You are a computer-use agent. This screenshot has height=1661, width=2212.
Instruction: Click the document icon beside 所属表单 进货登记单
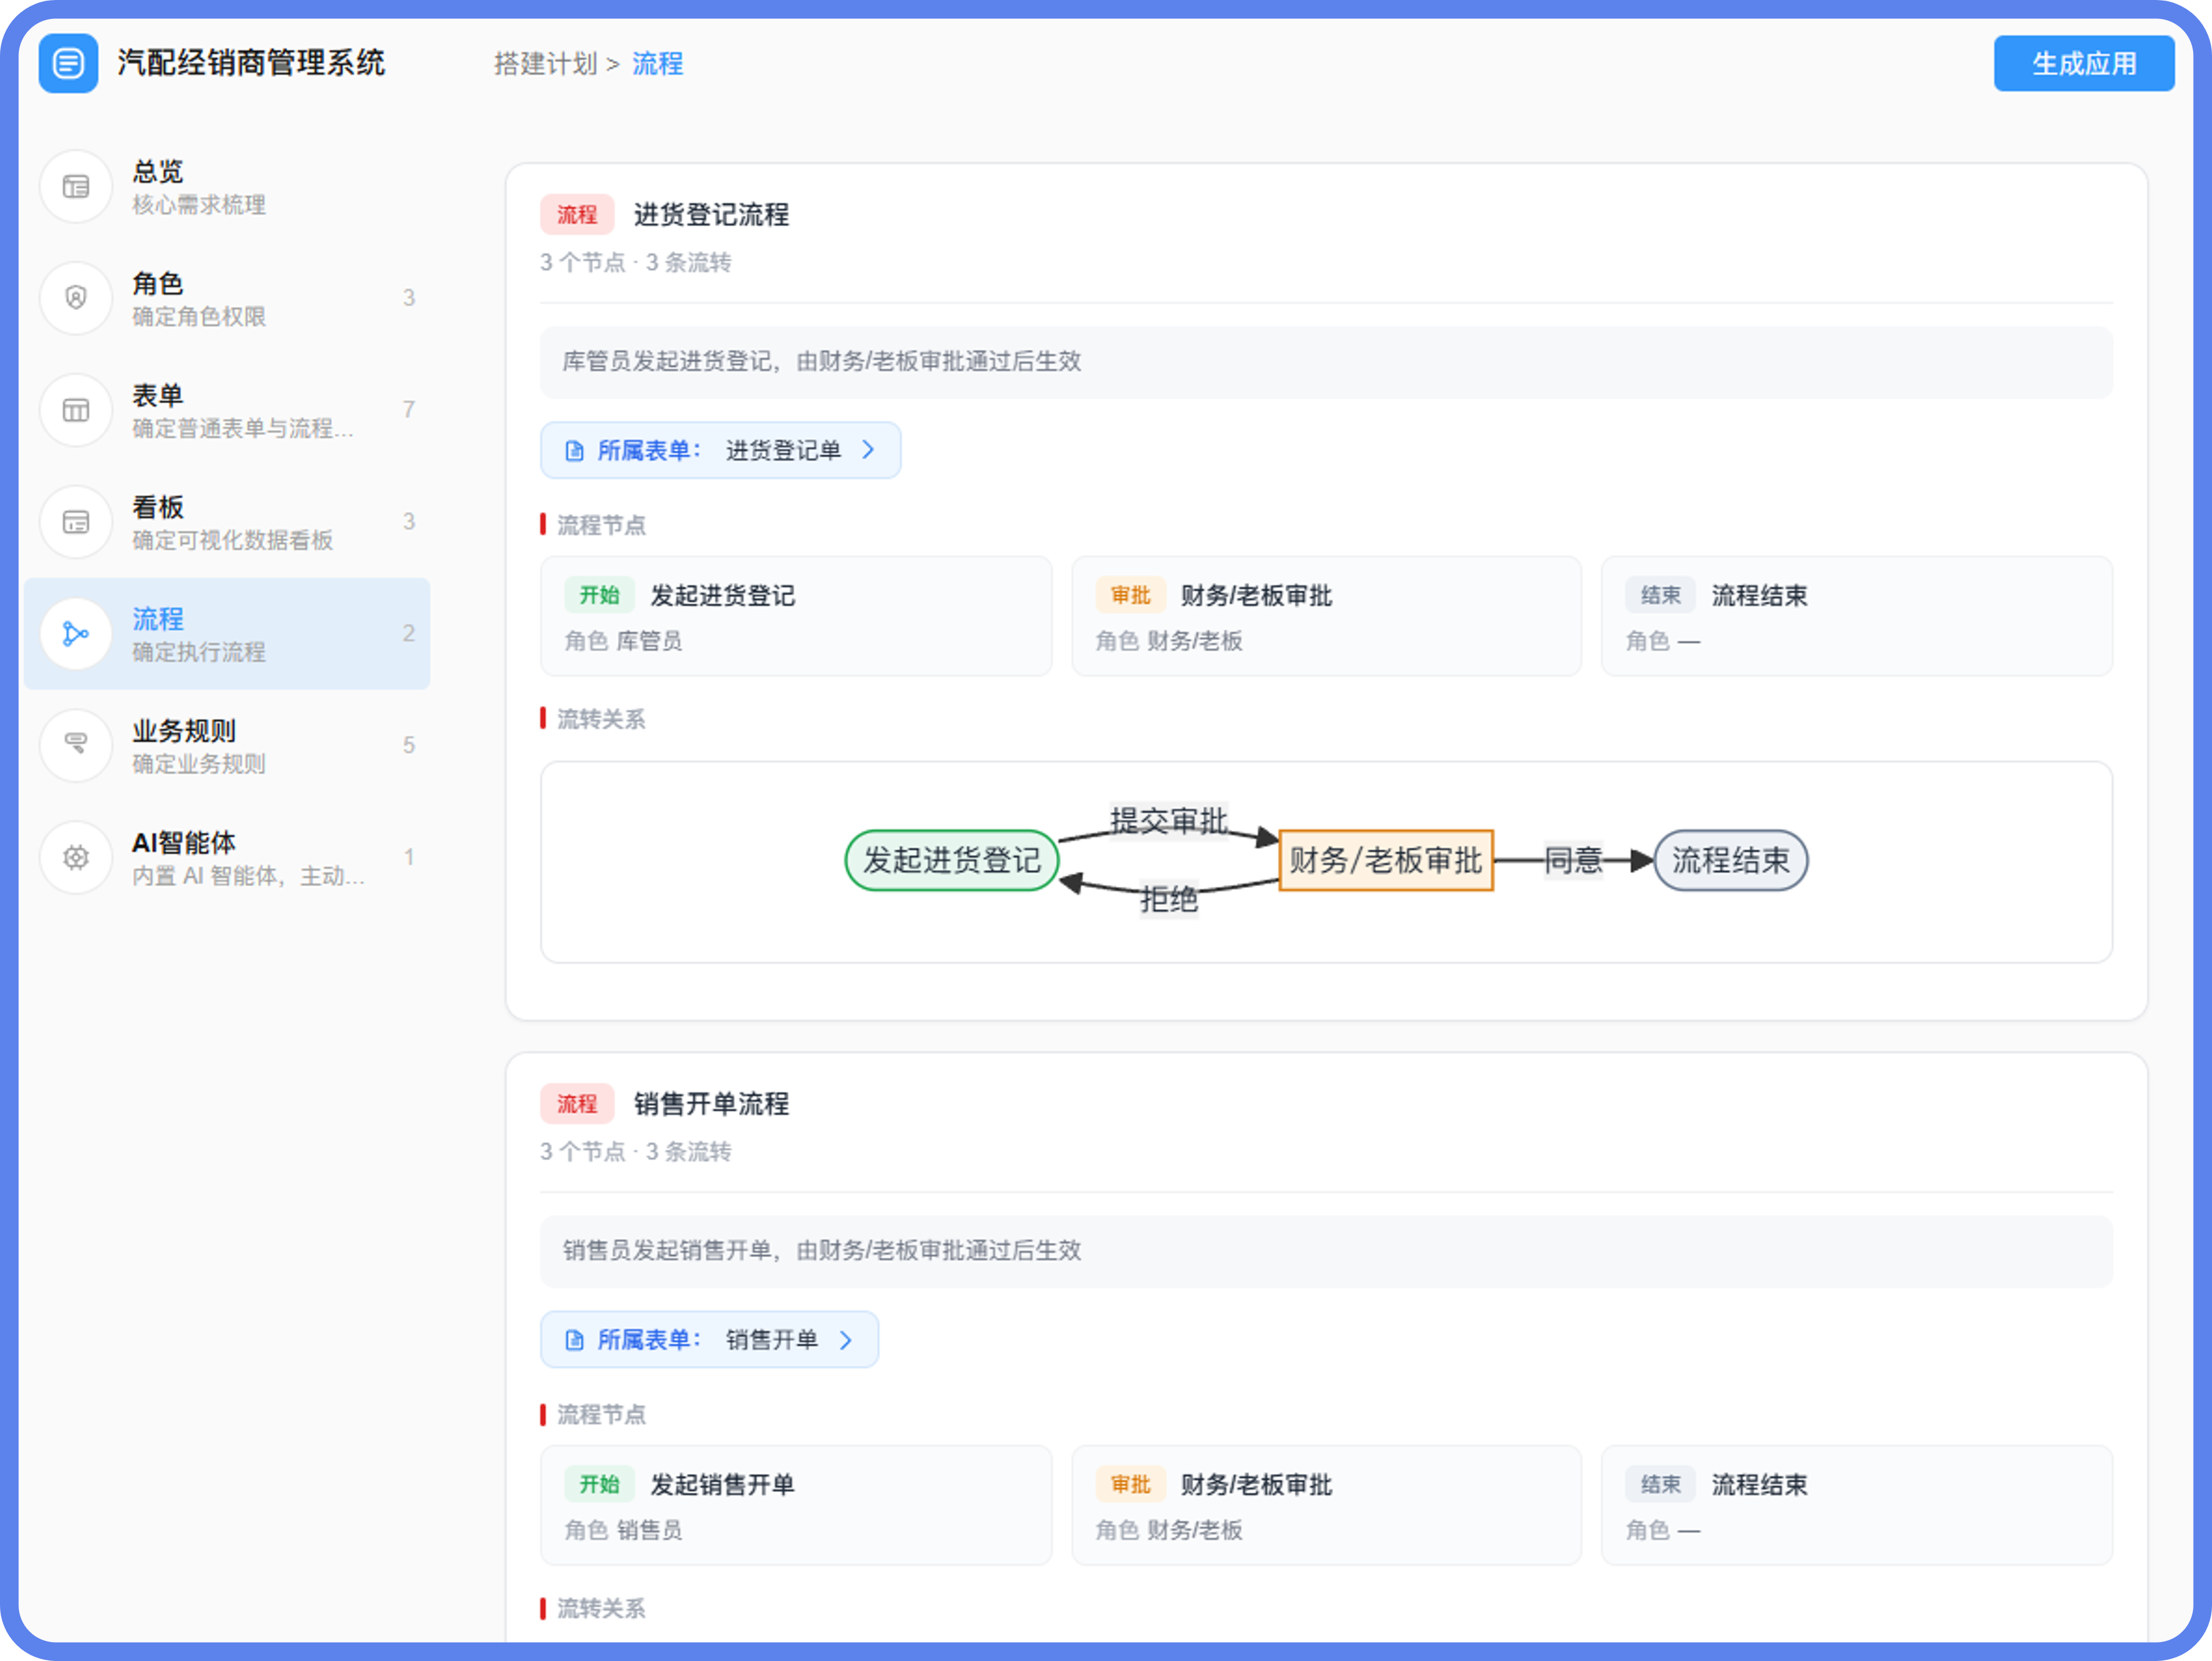tap(574, 451)
